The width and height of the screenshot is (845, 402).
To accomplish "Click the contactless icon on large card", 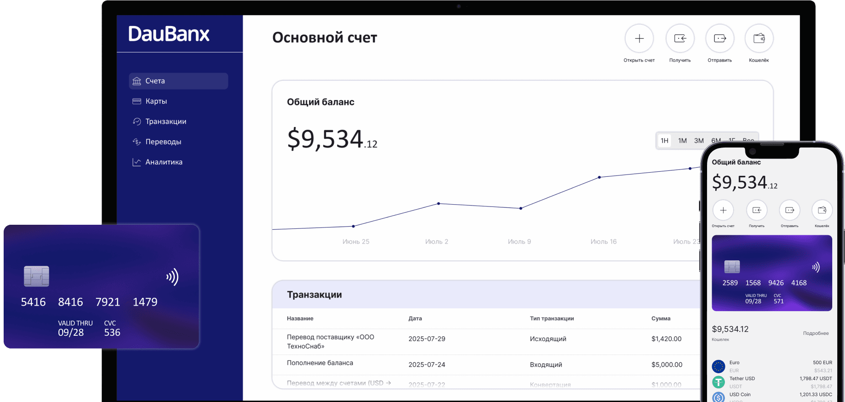I will pyautogui.click(x=173, y=277).
